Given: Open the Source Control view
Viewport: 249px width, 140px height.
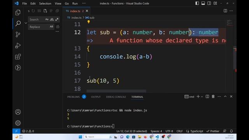Looking at the screenshot, I should coord(18,34).
